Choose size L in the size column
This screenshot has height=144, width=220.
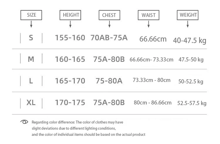(x=31, y=81)
